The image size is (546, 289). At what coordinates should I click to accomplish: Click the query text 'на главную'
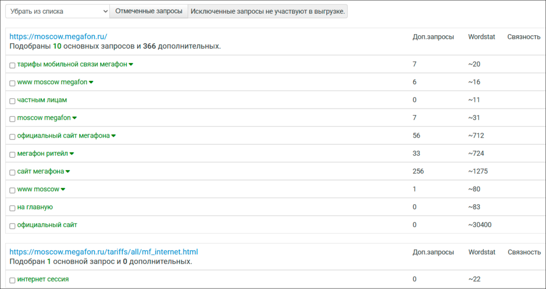pos(35,207)
